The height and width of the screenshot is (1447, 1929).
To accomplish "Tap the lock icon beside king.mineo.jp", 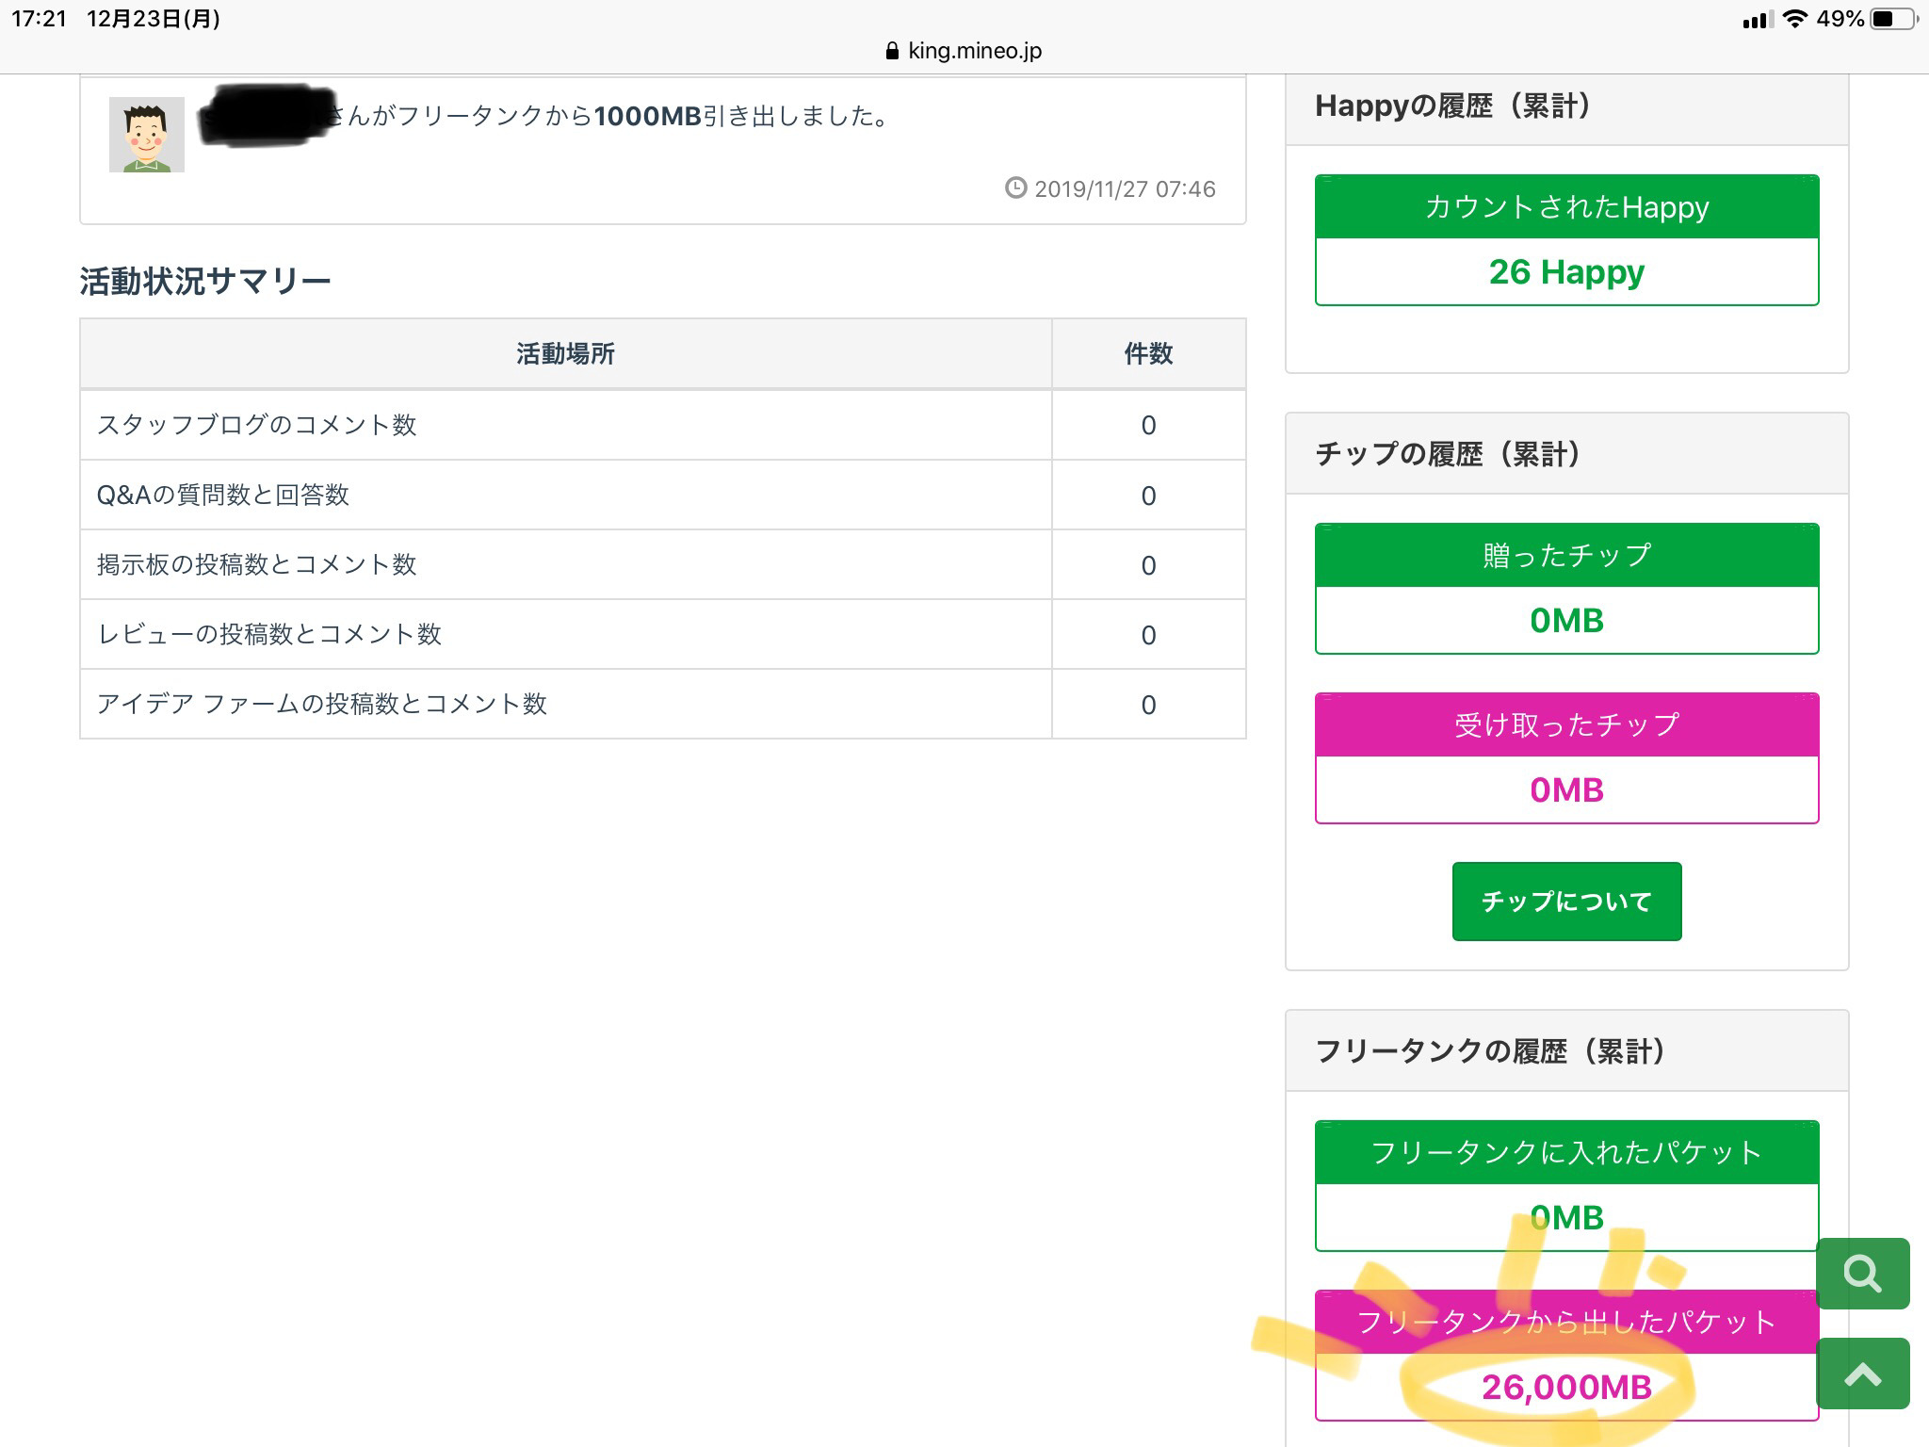I will click(892, 51).
